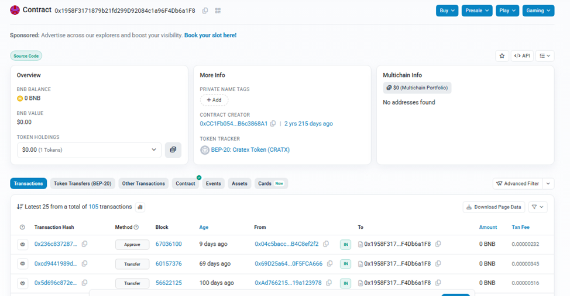Click the chart icon next to 105 transactions
The width and height of the screenshot is (570, 296).
coord(140,207)
